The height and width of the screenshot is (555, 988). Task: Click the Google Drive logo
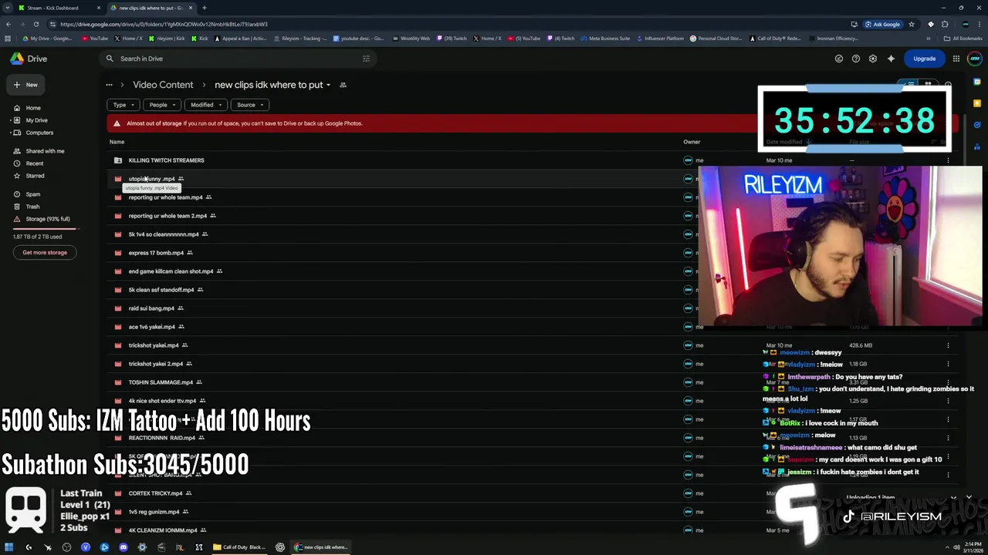[x=17, y=59]
